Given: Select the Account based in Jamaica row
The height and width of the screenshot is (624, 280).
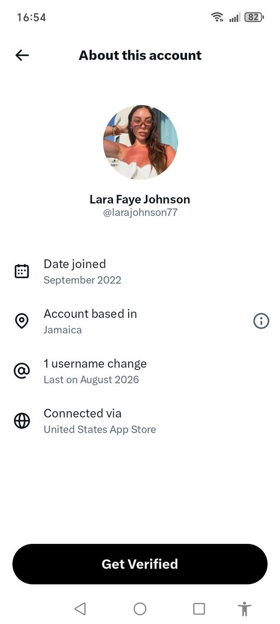Looking at the screenshot, I should tap(140, 321).
